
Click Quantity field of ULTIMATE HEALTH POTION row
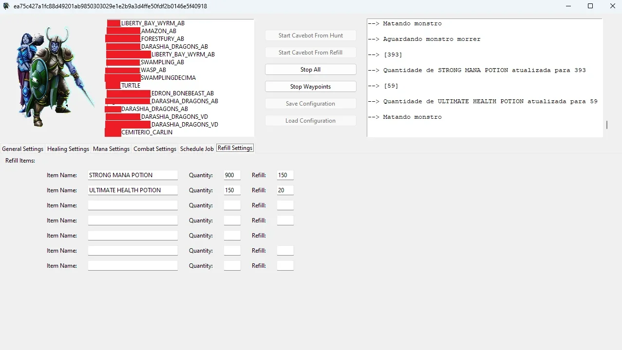[x=232, y=190]
